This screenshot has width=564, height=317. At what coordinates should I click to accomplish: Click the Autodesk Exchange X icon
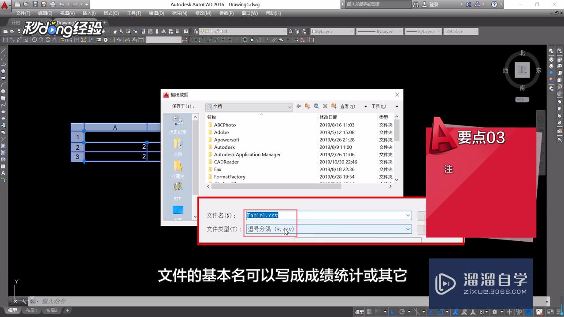point(468,4)
